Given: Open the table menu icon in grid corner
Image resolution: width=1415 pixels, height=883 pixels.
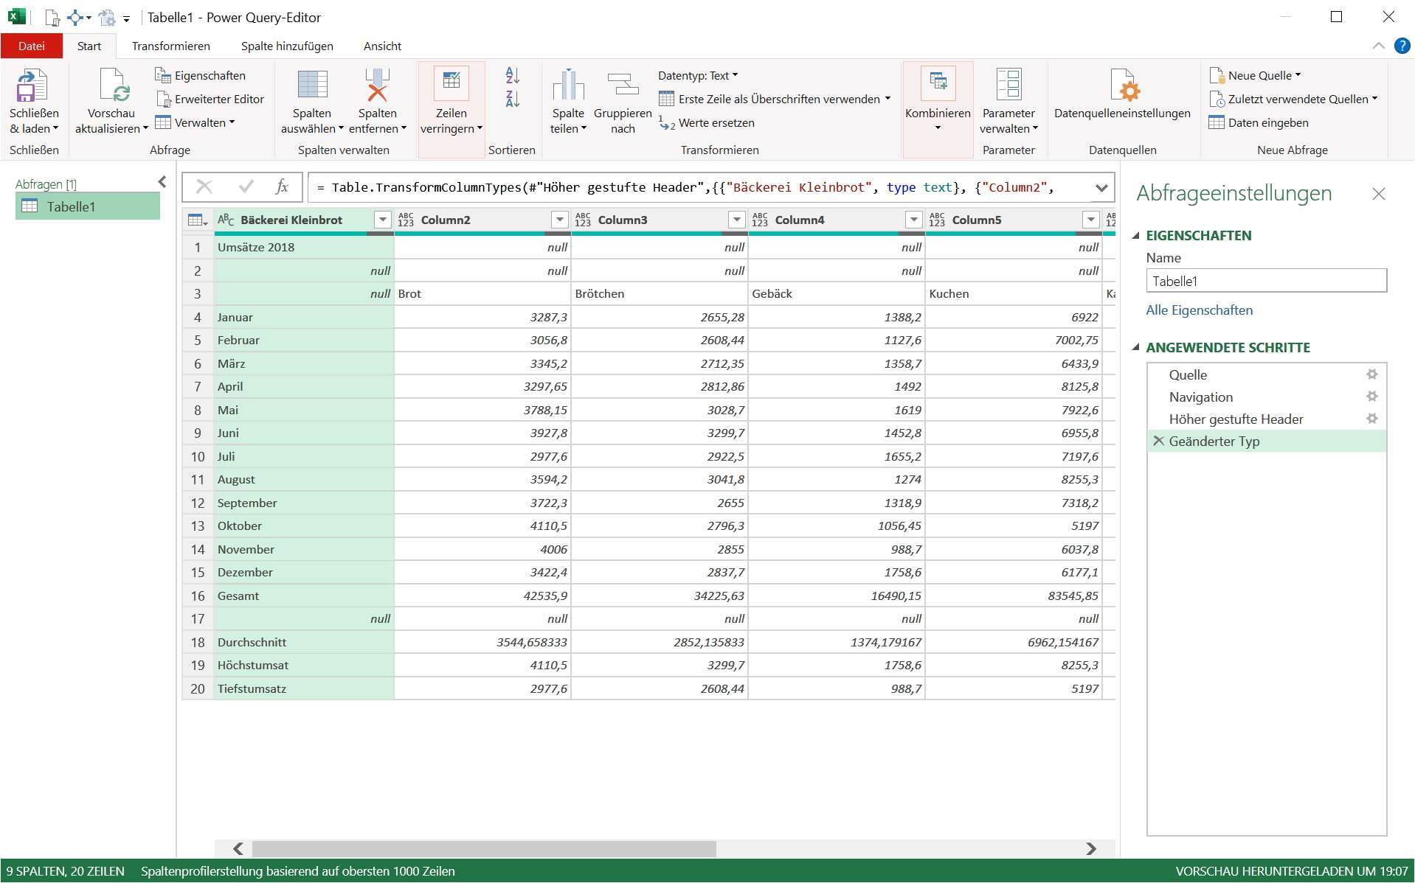Looking at the screenshot, I should tap(197, 220).
